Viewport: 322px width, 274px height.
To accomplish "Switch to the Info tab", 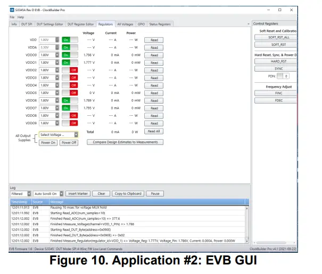I will [x=14, y=24].
